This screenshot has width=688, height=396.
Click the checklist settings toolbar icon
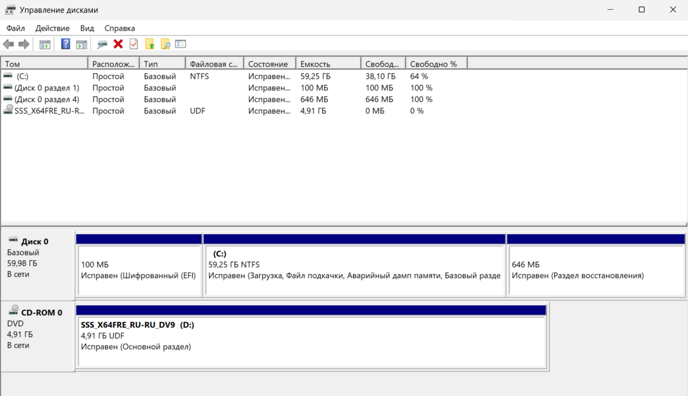point(180,44)
